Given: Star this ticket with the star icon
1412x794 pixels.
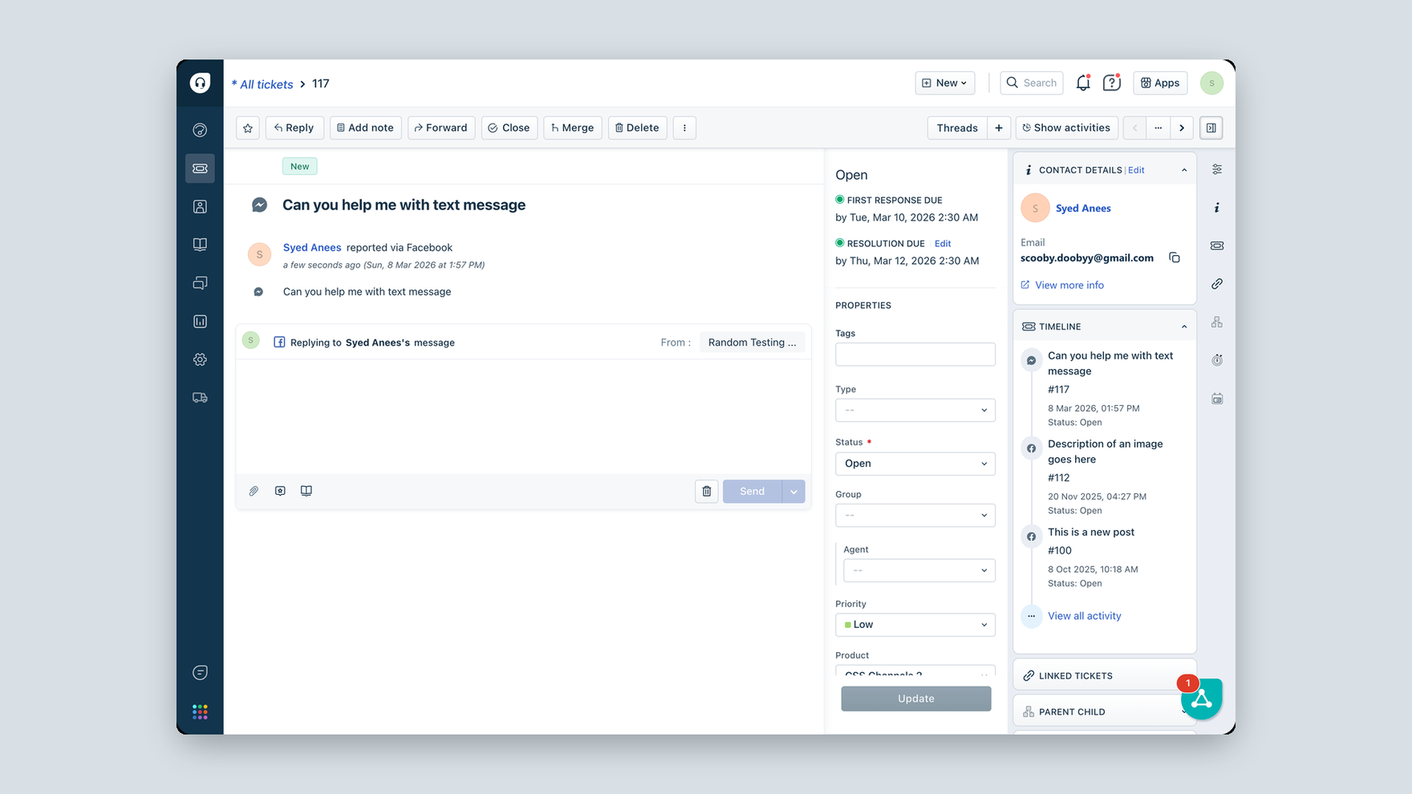Looking at the screenshot, I should (248, 128).
